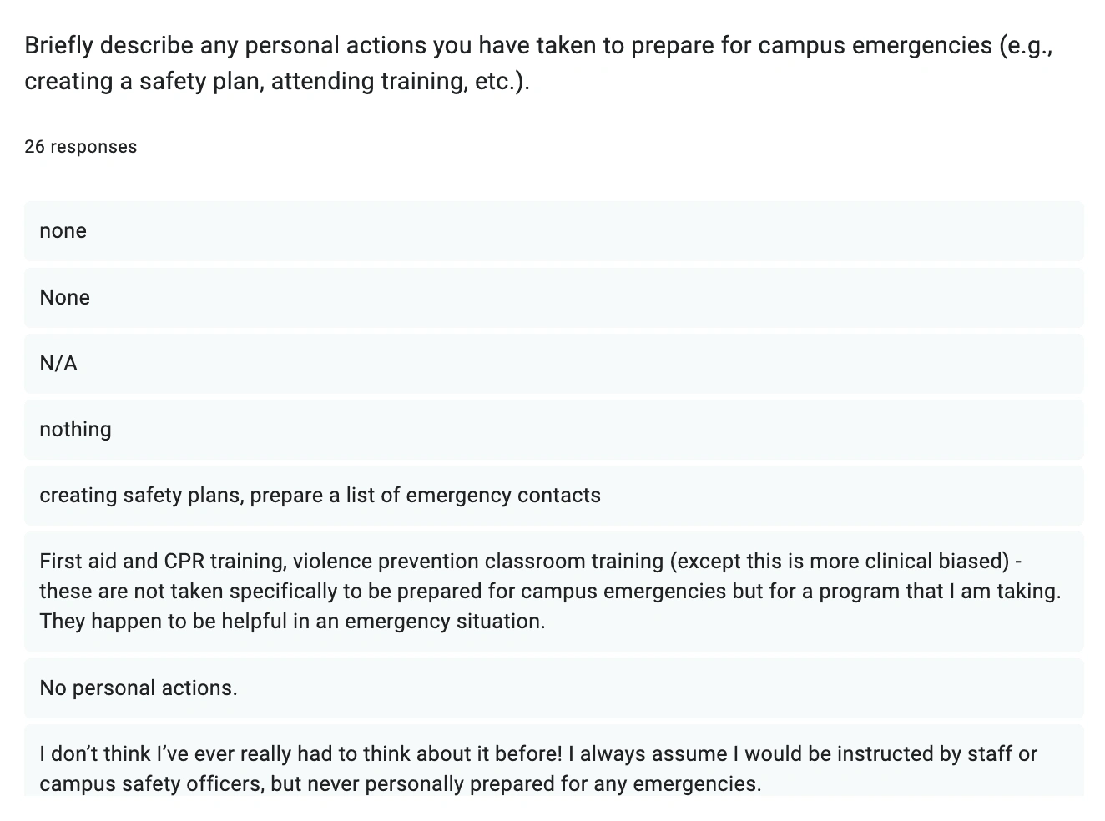The image size is (1105, 821).
Task: Click the phrase "prepare a list of emergency contacts"
Action: (426, 496)
